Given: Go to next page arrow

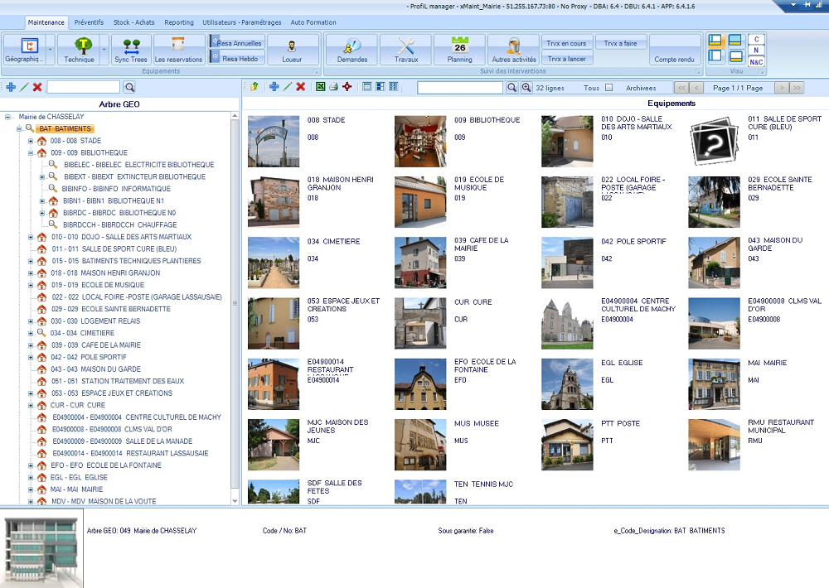Looking at the screenshot, I should [x=782, y=88].
